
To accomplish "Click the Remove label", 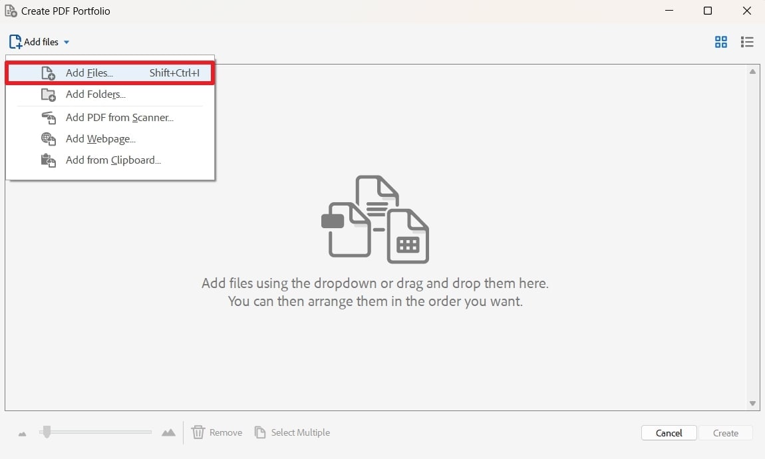I will (x=226, y=432).
